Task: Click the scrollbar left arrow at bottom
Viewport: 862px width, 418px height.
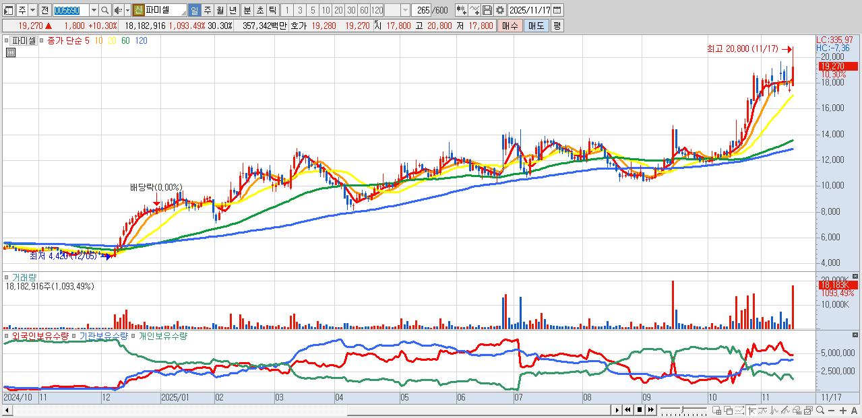Action: (x=7, y=410)
